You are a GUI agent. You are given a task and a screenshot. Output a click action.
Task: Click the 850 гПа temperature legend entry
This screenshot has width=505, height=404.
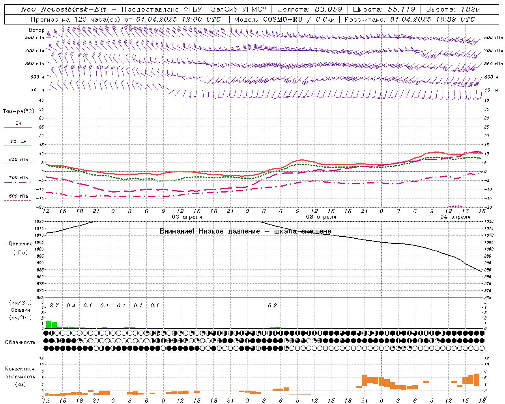(x=18, y=161)
